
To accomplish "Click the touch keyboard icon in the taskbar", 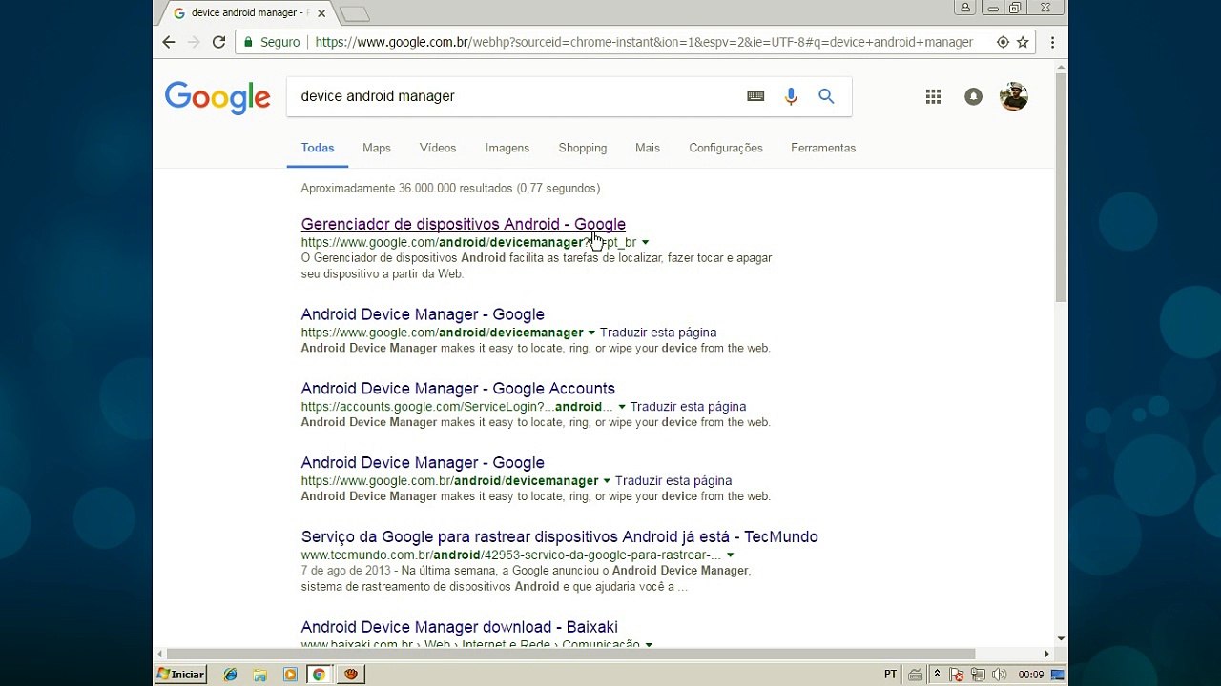I will pyautogui.click(x=915, y=675).
